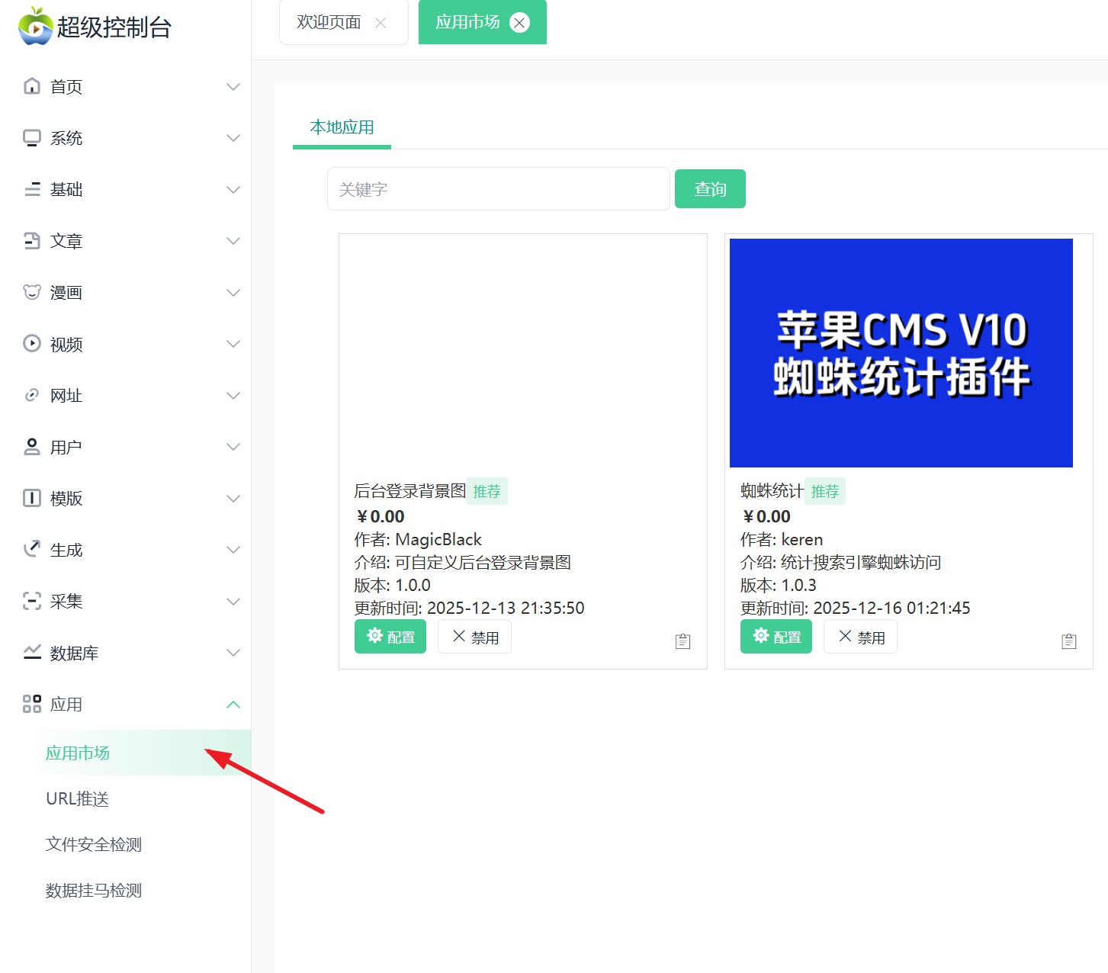This screenshot has width=1108, height=973.
Task: Expand the 系统 menu chevron
Action: [233, 138]
